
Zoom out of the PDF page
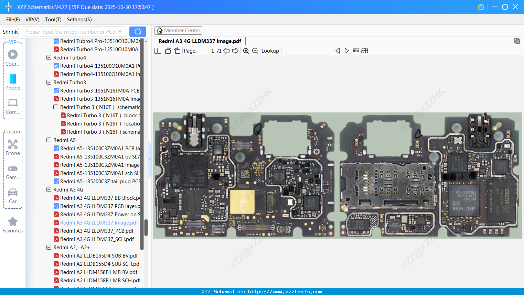[x=255, y=51]
